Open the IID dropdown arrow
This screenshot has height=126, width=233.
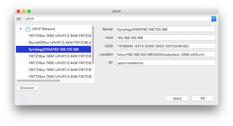click(214, 19)
